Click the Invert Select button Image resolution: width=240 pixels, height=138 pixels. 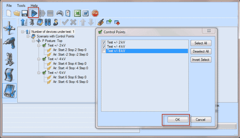[x=201, y=60]
